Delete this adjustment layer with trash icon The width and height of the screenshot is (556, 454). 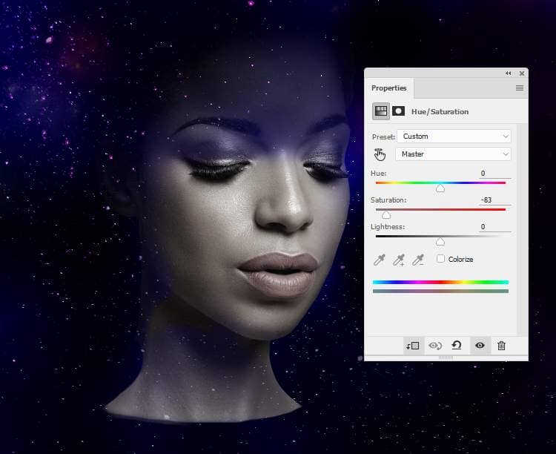pos(501,346)
